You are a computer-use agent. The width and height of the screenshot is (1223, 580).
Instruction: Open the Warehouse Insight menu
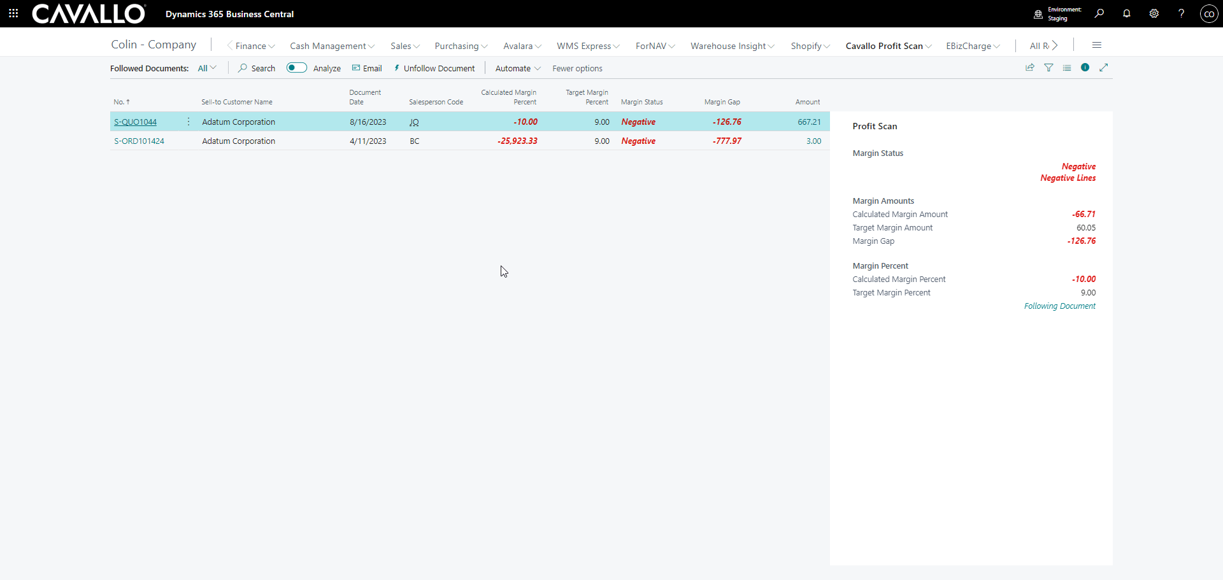(x=732, y=46)
